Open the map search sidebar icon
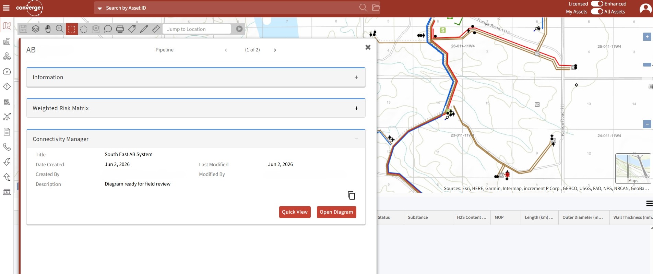This screenshot has height=274, width=653. (x=7, y=26)
